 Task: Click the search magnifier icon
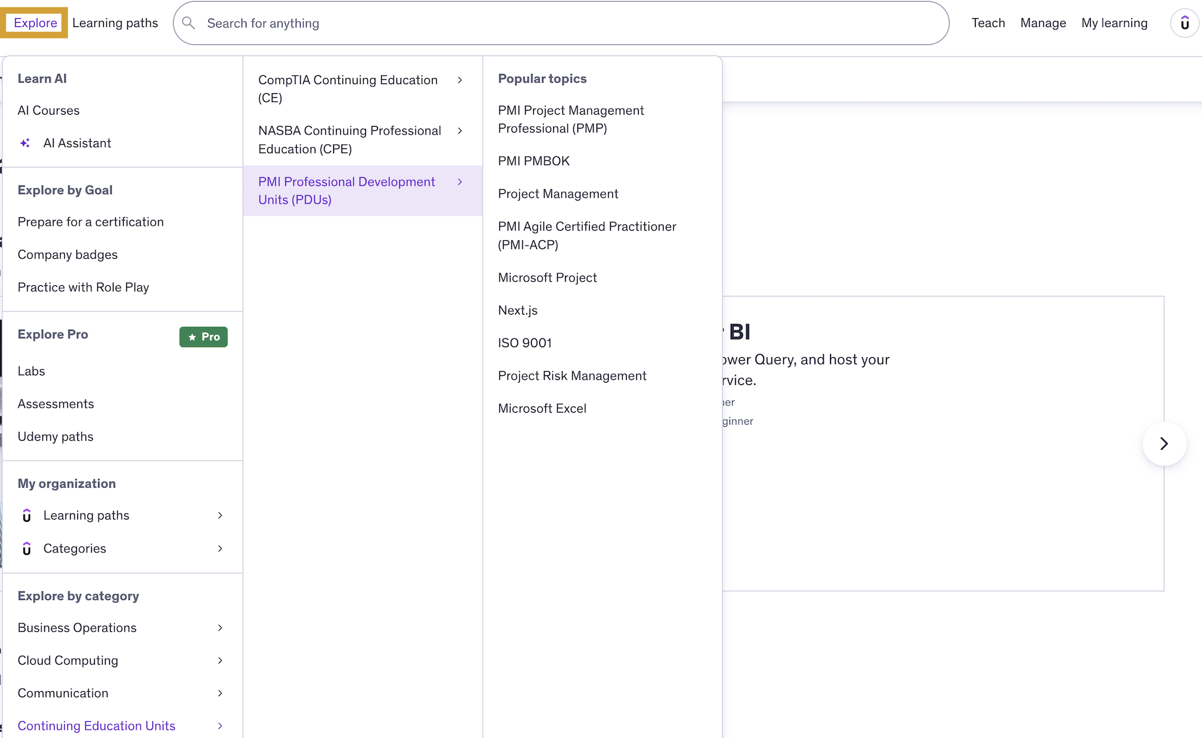coord(189,23)
